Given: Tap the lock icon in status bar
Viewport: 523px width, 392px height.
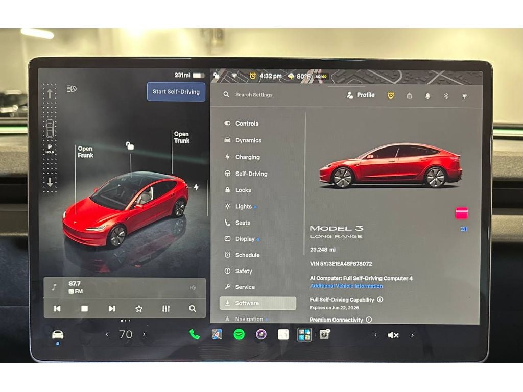Looking at the screenshot, I should click(217, 76).
